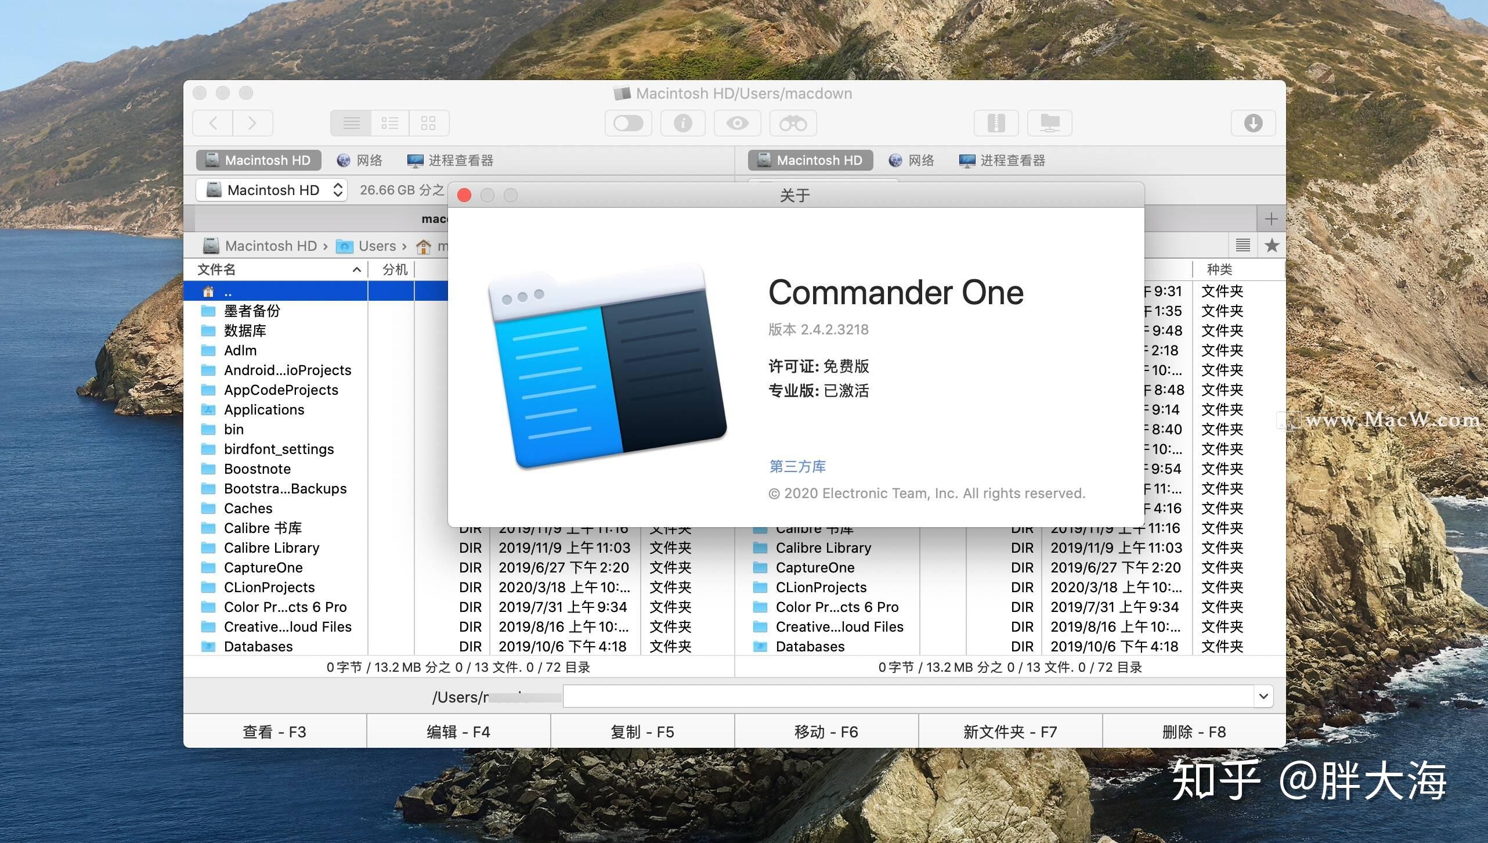The width and height of the screenshot is (1488, 843).
Task: Click the + button to add a new tab
Action: pos(1271,218)
